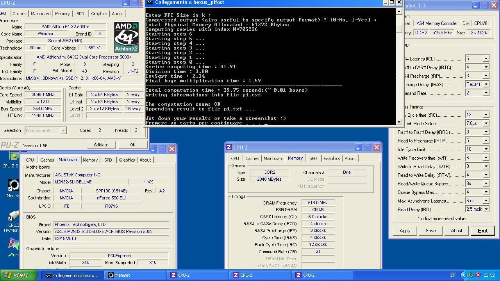
Task: Click the motherboard model M2N32-SLI DELUXE field
Action: tap(90, 182)
